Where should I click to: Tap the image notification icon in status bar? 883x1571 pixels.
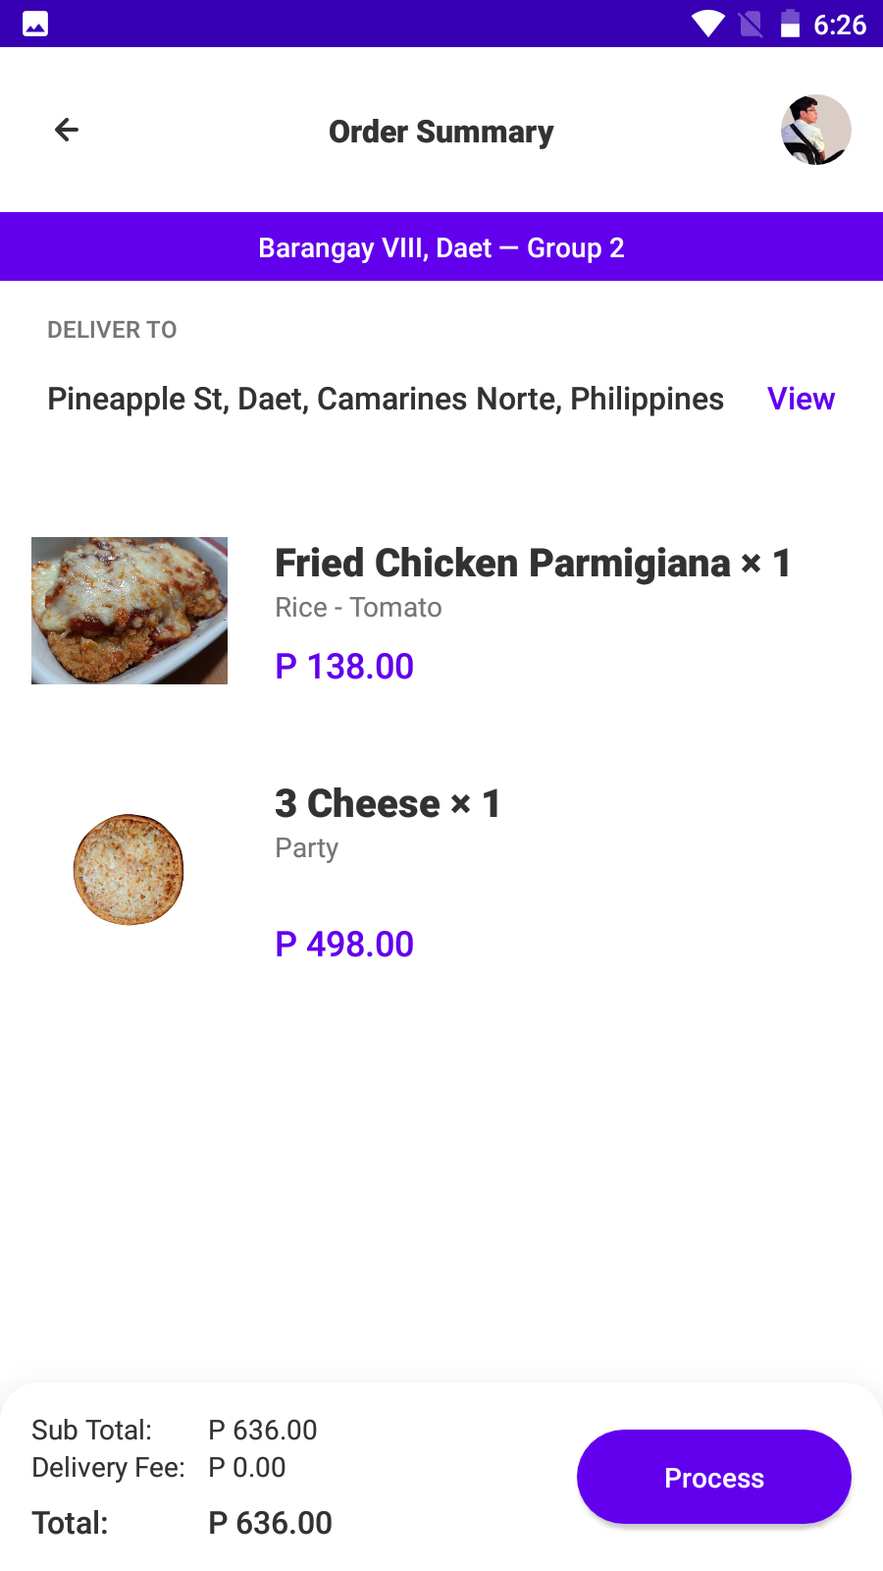coord(35,24)
